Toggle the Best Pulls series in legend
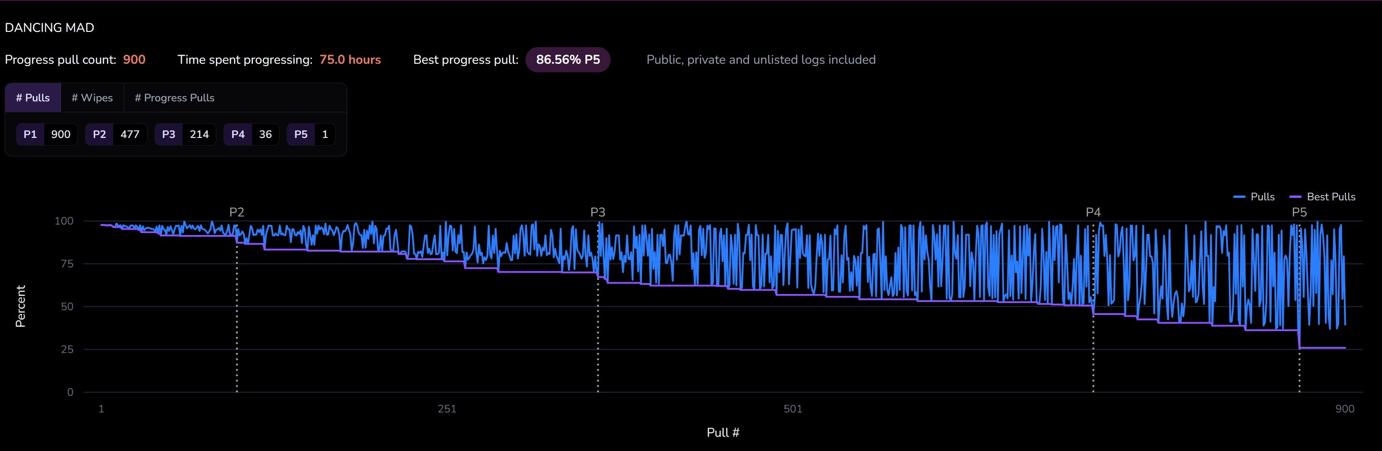Viewport: 1382px width, 451px height. (x=1323, y=196)
